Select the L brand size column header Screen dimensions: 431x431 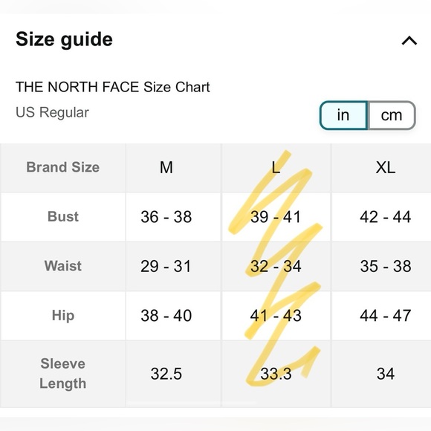click(x=276, y=167)
